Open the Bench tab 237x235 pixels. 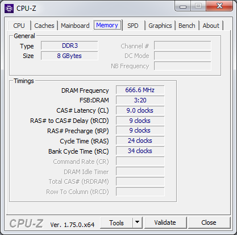click(x=187, y=26)
